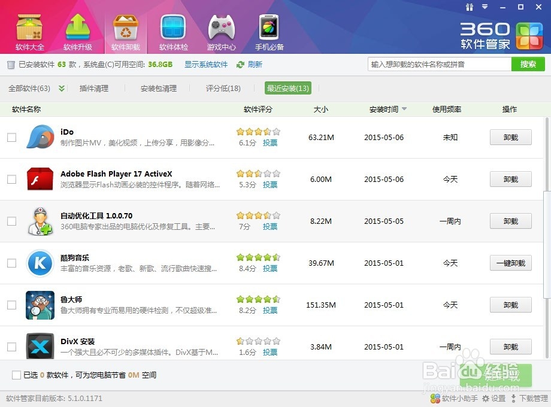551x407 pixels.
Task: Click the 软件名称 column header
Action: (x=26, y=109)
